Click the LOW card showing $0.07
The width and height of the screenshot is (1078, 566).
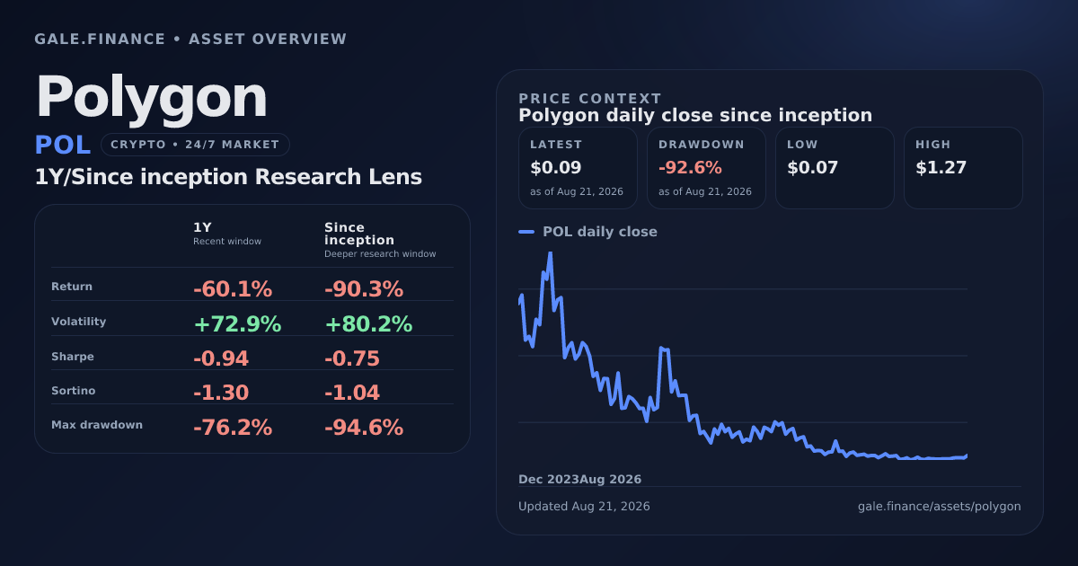(x=835, y=168)
